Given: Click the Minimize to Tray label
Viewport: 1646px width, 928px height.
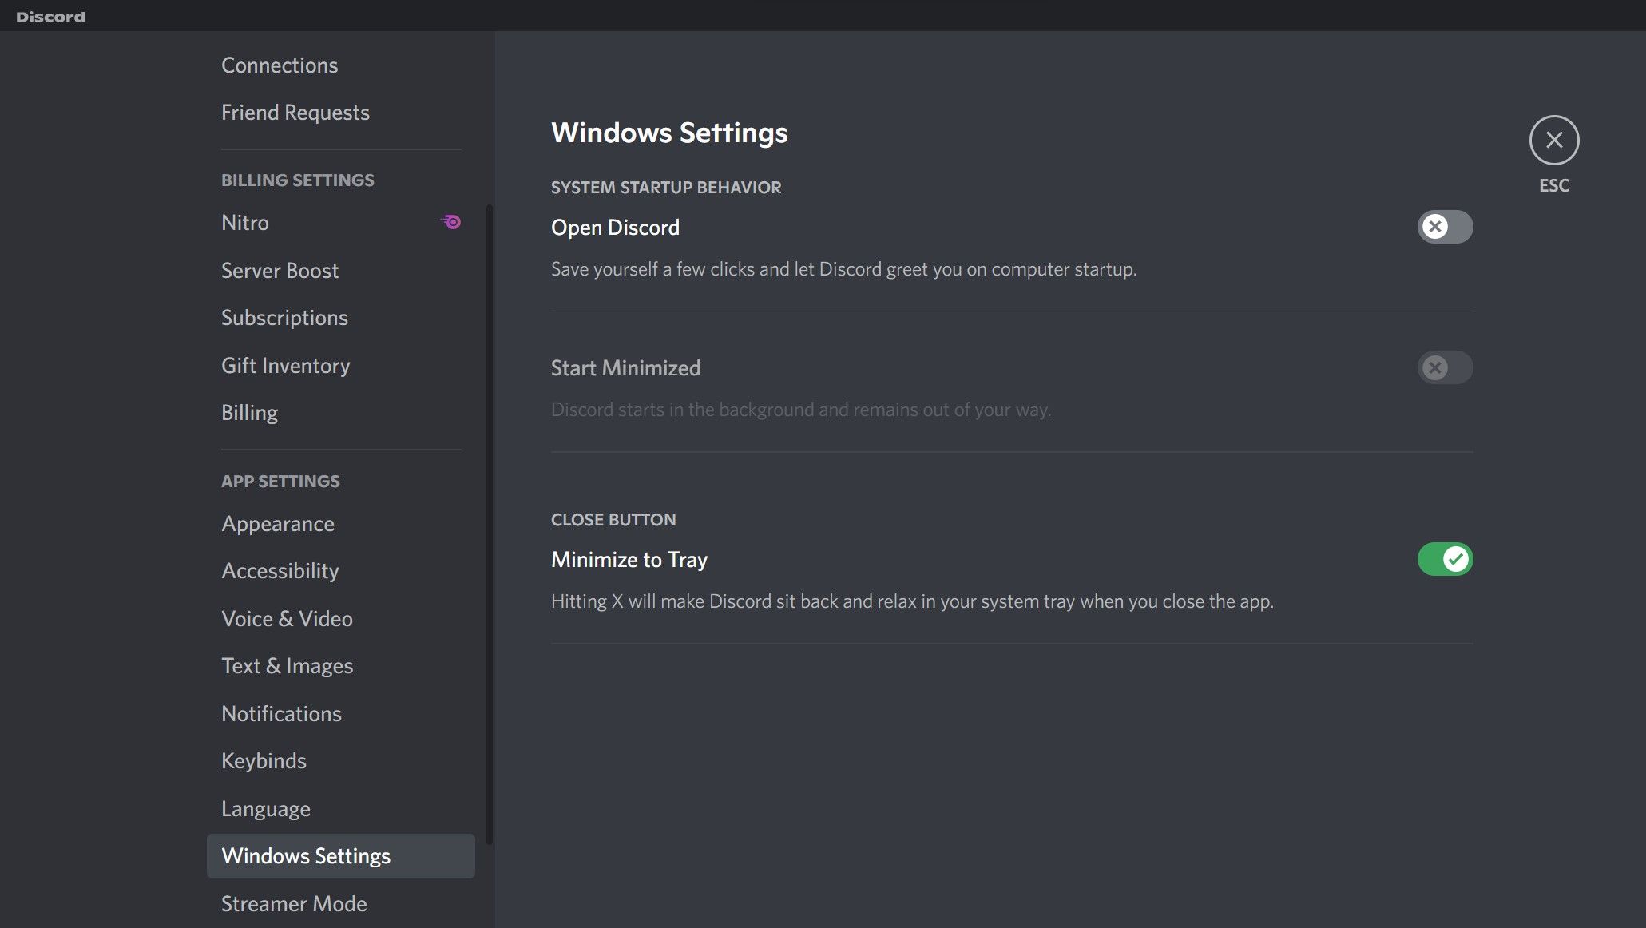Looking at the screenshot, I should click(629, 560).
